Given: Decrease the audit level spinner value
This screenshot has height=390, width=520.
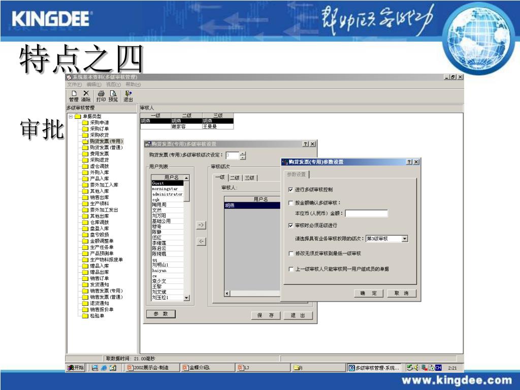Looking at the screenshot, I should (x=243, y=157).
